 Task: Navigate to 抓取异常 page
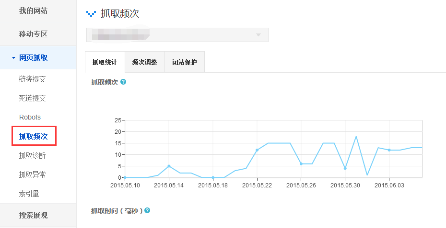[33, 174]
